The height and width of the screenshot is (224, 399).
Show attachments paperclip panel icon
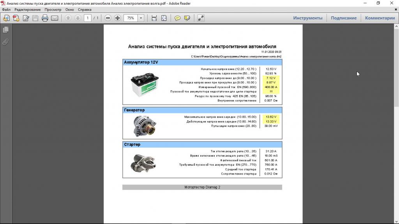point(5,42)
